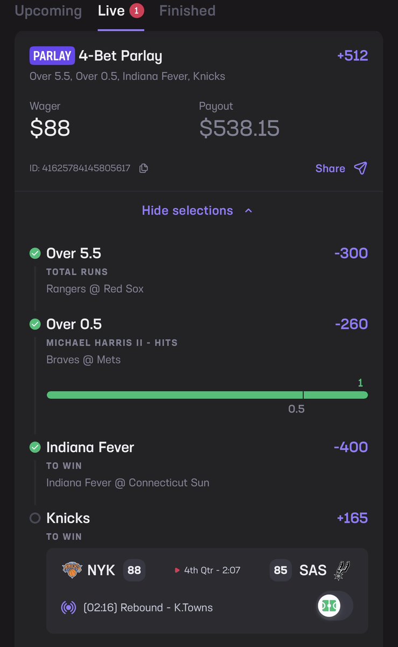The height and width of the screenshot is (647, 398).
Task: Copy the bet ID with copy icon
Action: [143, 168]
